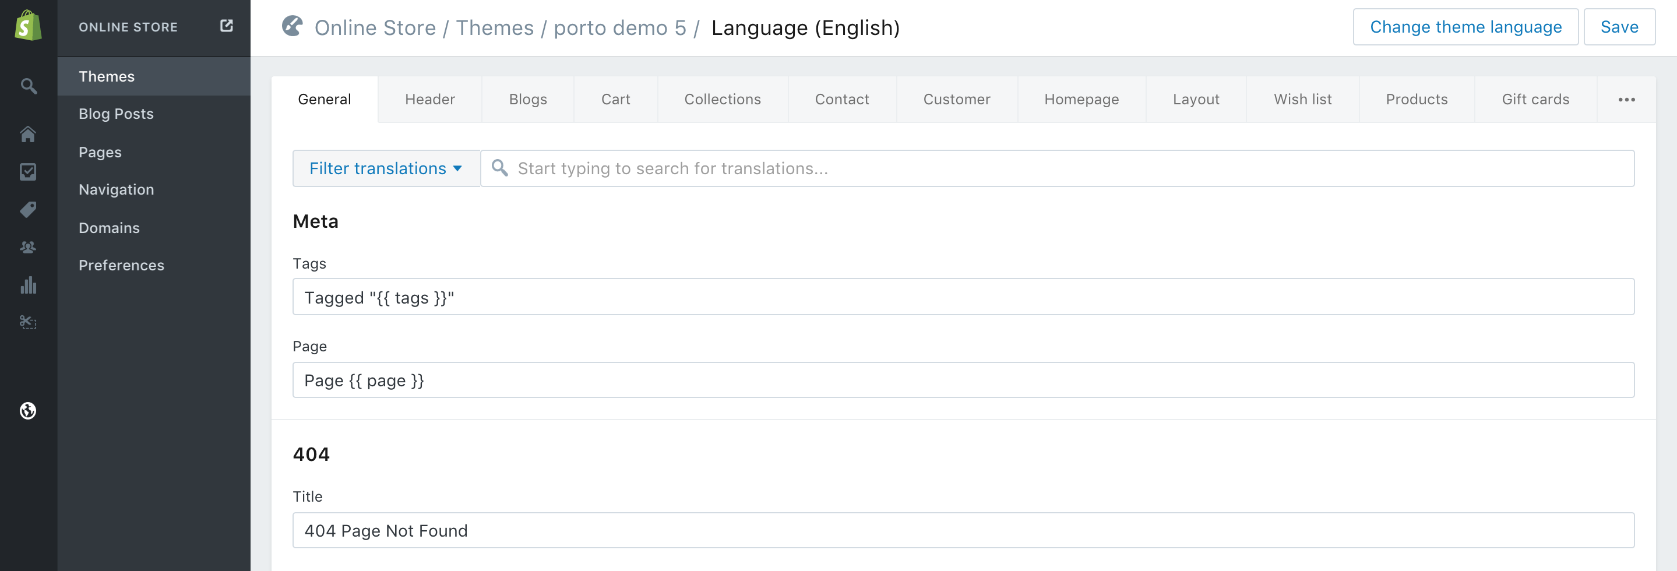The image size is (1677, 571).
Task: Click the Change theme language button
Action: click(x=1465, y=27)
